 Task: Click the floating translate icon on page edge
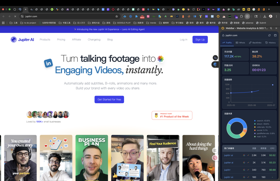[x=215, y=58]
